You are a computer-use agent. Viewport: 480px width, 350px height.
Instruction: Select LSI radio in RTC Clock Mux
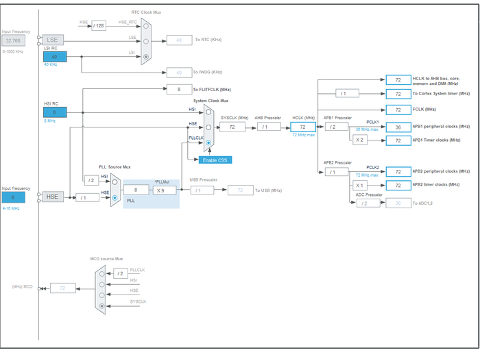(x=146, y=57)
